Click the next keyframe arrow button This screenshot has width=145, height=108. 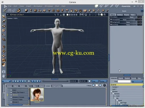[x=40, y=81]
